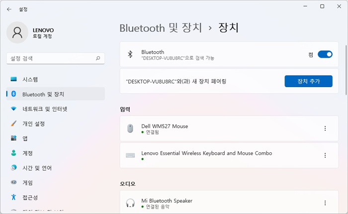Open more options for Mi Bluetooth Speaker
The width and height of the screenshot is (348, 214).
point(325,203)
